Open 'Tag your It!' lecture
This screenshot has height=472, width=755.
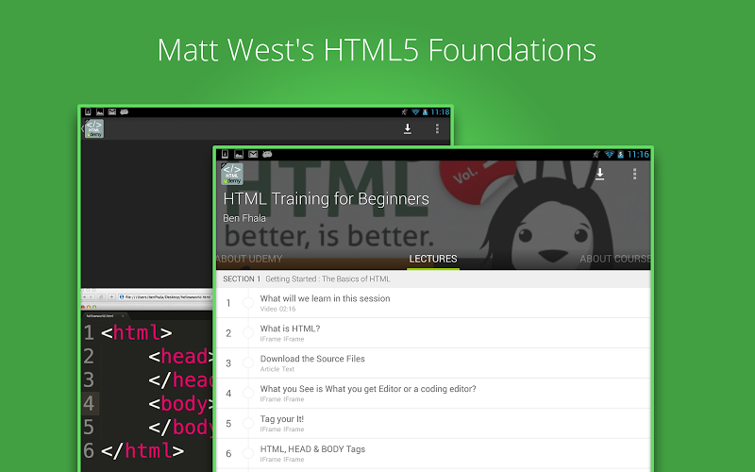click(x=433, y=423)
